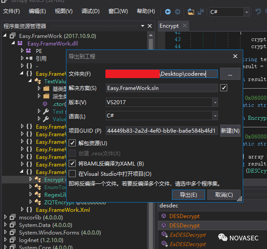Click the PE node icon

point(28,51)
